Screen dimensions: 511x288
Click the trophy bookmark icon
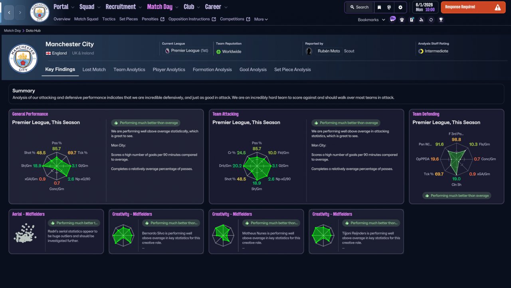pos(441,20)
